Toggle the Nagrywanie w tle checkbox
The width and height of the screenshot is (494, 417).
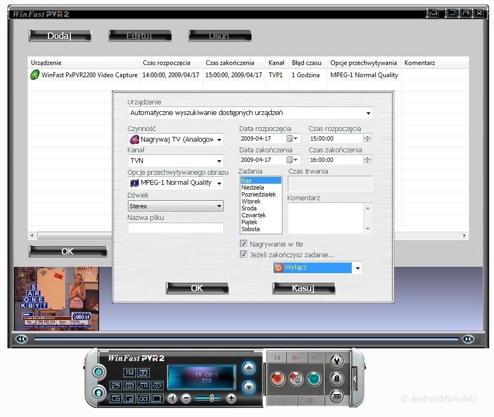click(x=243, y=244)
